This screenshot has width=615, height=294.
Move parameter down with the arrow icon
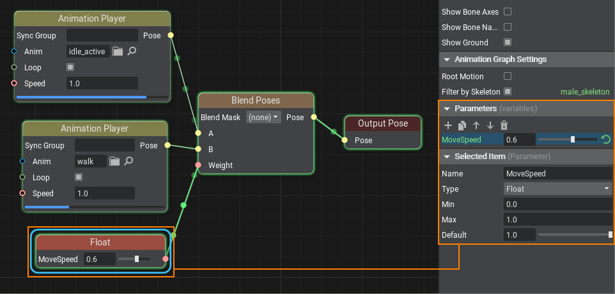tap(490, 125)
